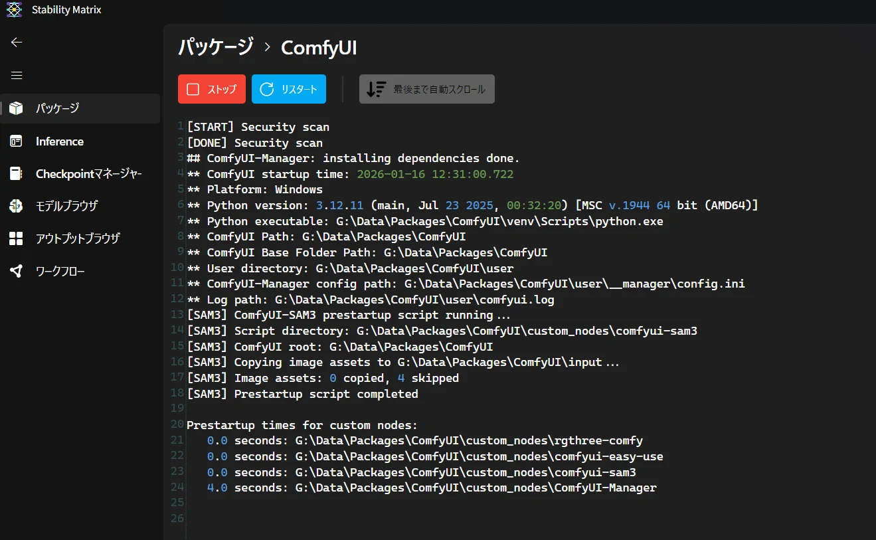The height and width of the screenshot is (540, 876).
Task: Collapse the sidebar with the hamburger menu icon
Action: 17,75
